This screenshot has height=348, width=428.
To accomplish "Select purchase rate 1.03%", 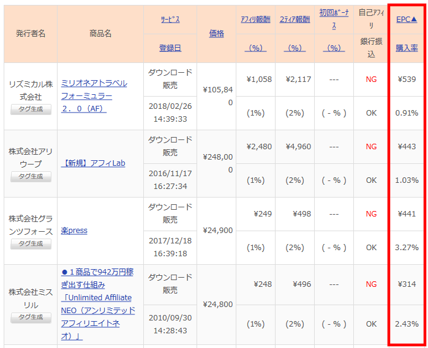I will (x=407, y=180).
